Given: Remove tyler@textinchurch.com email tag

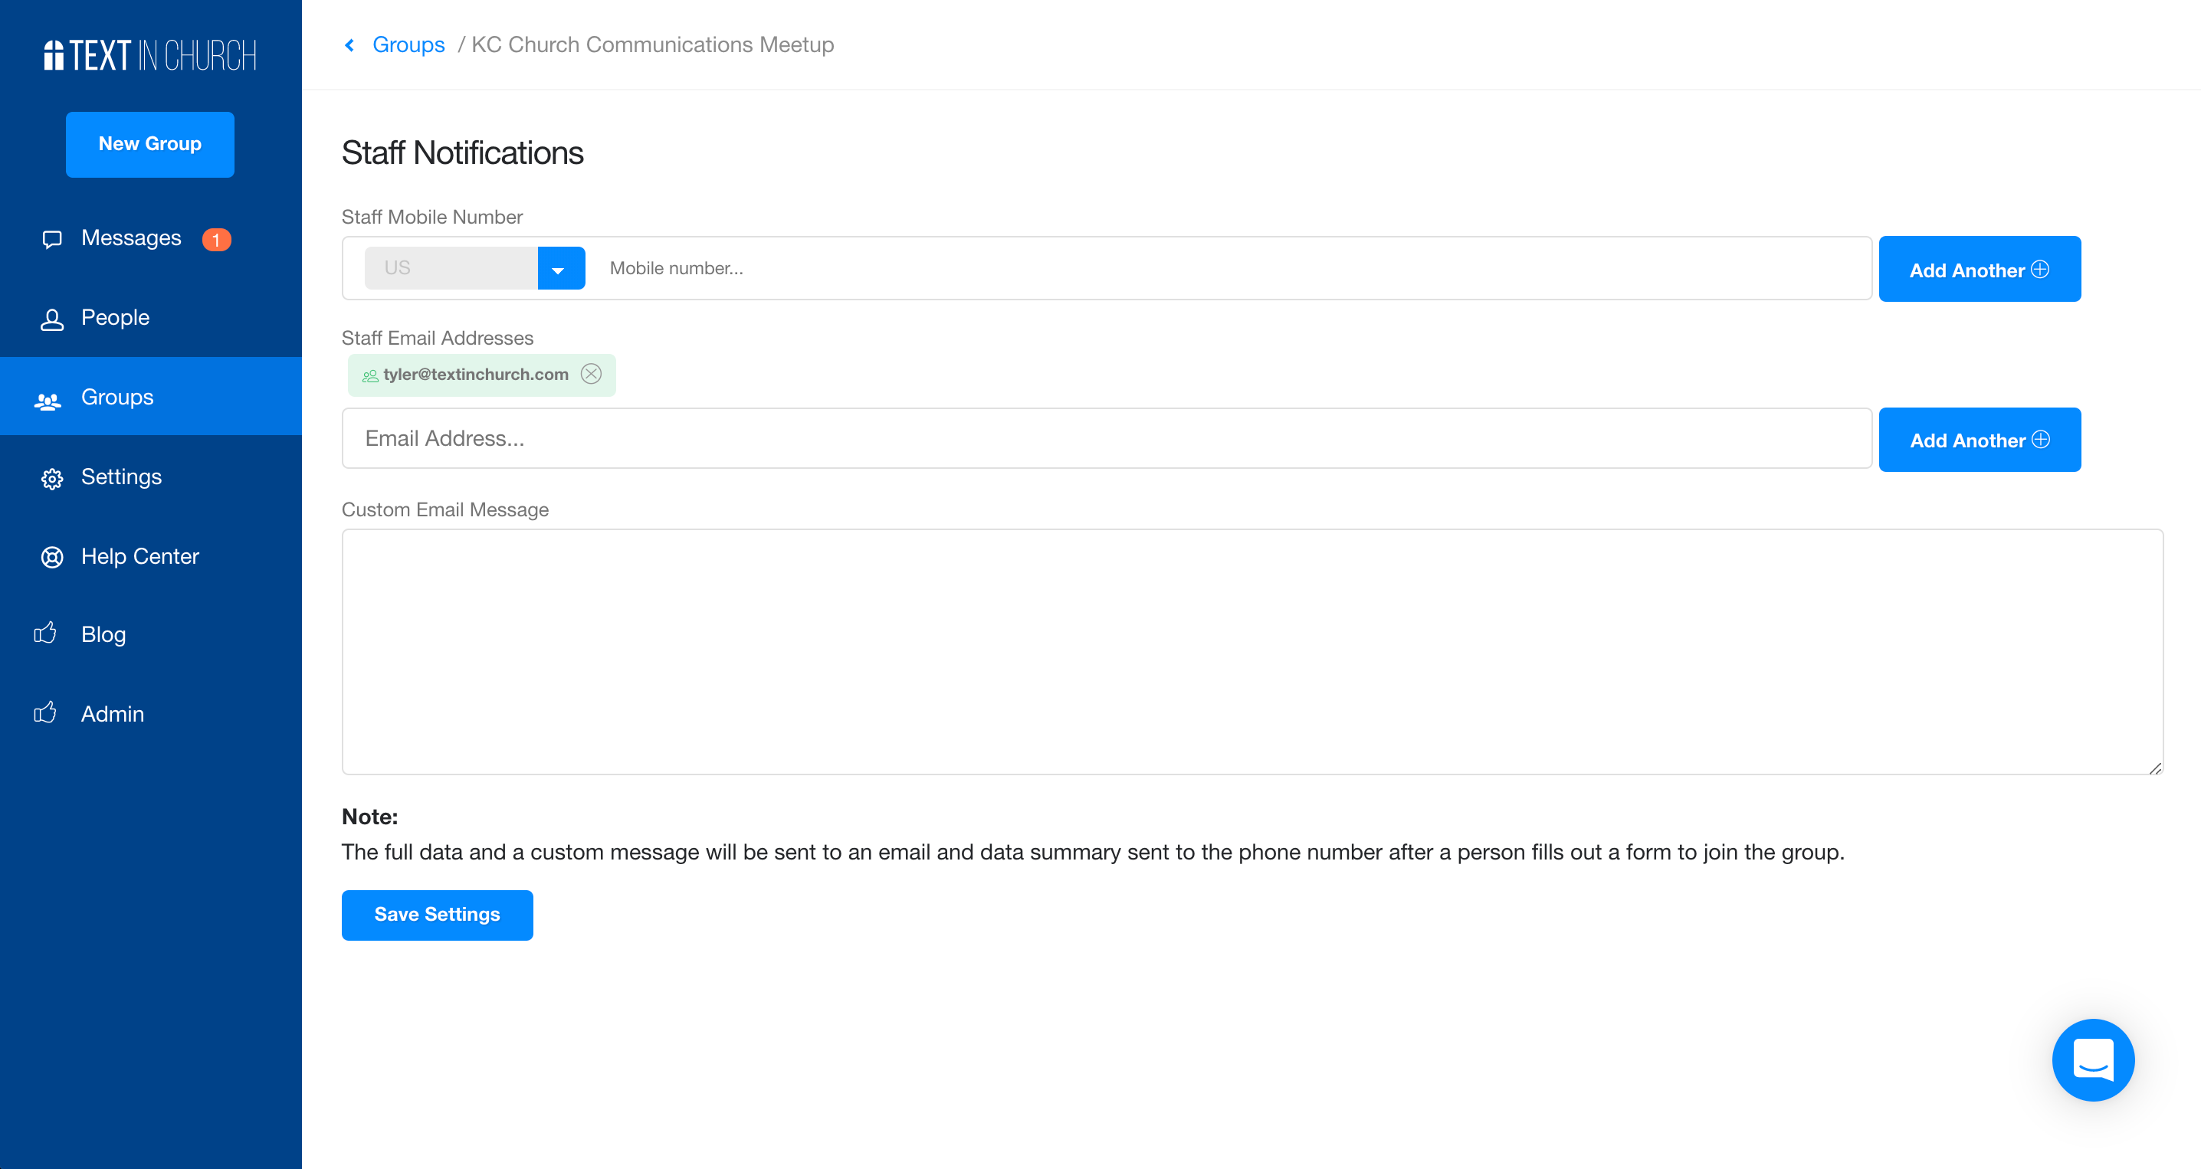Looking at the screenshot, I should click(x=592, y=374).
